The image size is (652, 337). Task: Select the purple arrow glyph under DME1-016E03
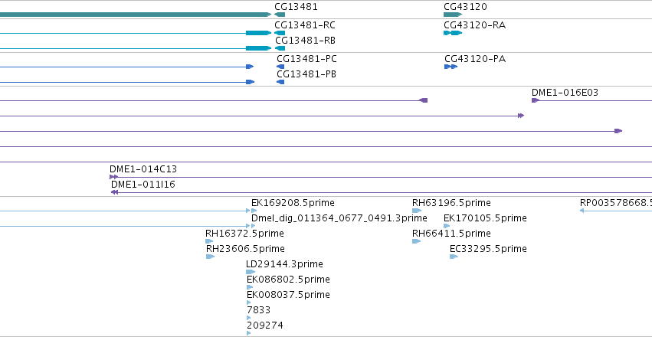536,100
